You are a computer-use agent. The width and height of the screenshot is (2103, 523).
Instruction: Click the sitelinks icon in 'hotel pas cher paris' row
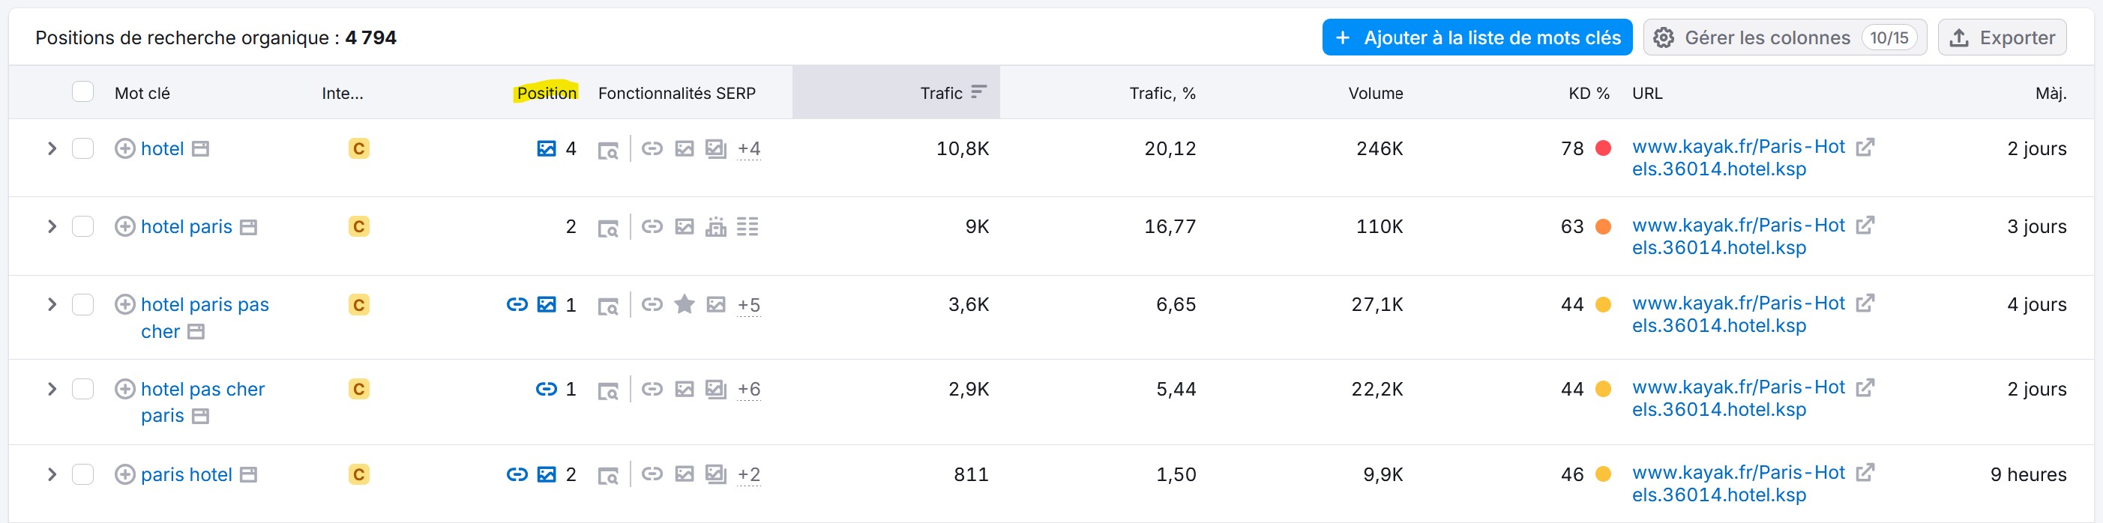(x=546, y=389)
